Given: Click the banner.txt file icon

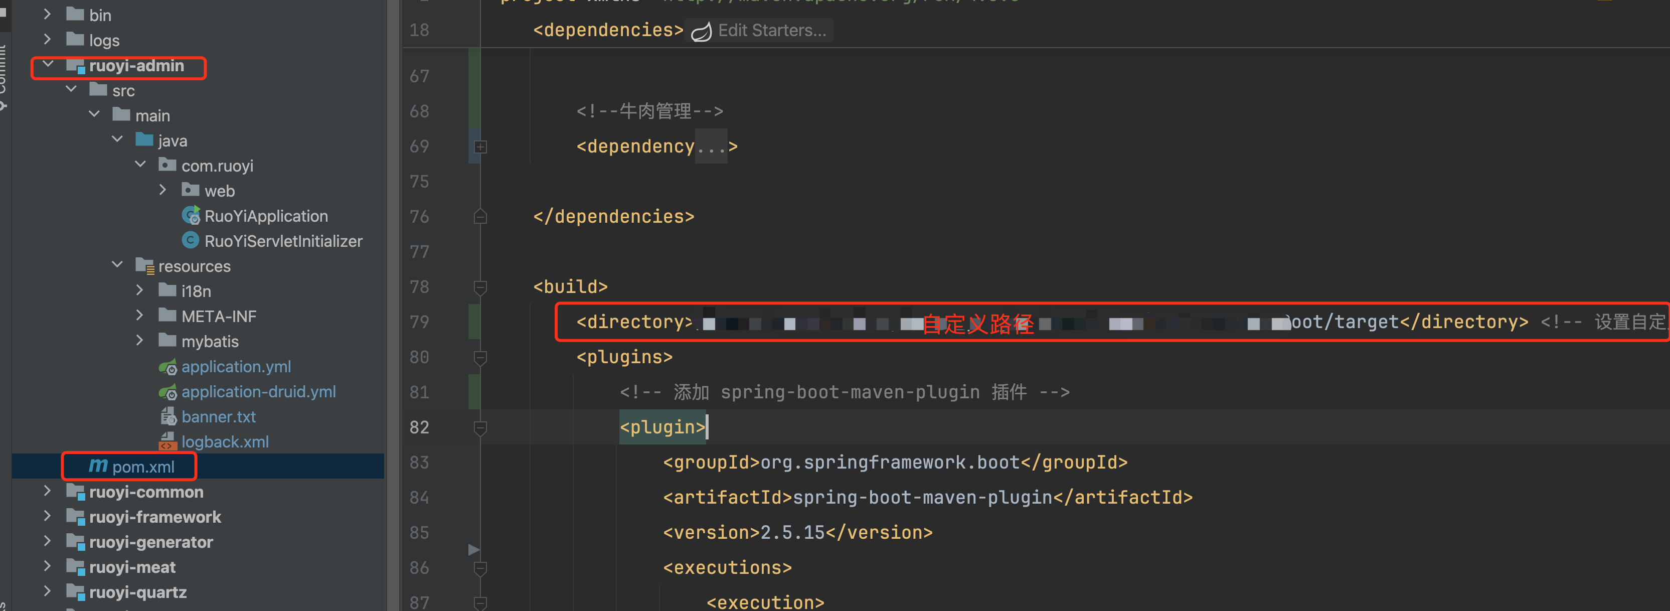Looking at the screenshot, I should [168, 416].
